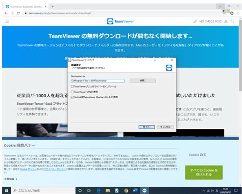Open the privacy policy link in banner
242x194 pixels.
[x=55, y=169]
